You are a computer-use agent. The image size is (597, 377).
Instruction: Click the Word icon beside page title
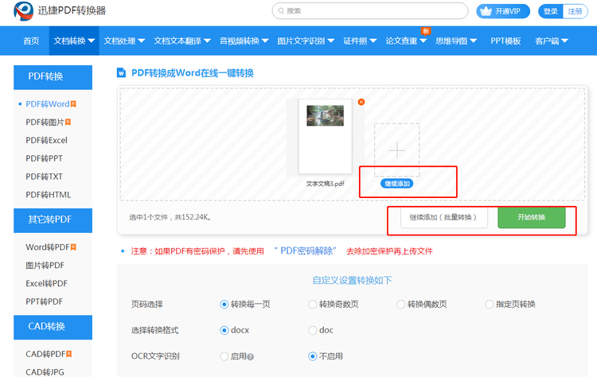click(x=121, y=72)
